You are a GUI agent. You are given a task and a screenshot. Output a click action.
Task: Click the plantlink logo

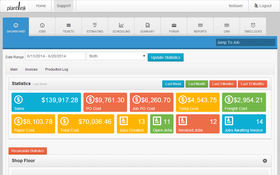(16, 6)
